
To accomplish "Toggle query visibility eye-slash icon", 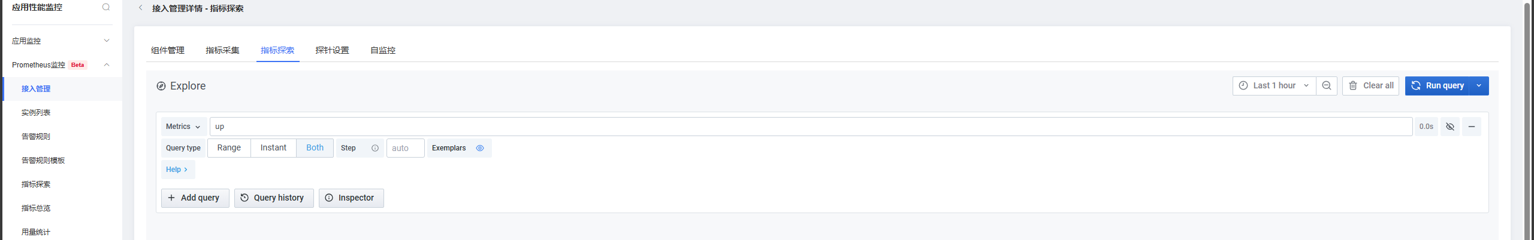I will pos(1450,127).
